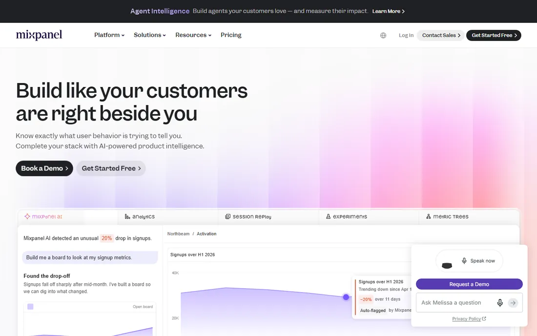Screen dimensions: 537x336
Task: Click the Northbeam breadcrumb
Action: (178, 234)
